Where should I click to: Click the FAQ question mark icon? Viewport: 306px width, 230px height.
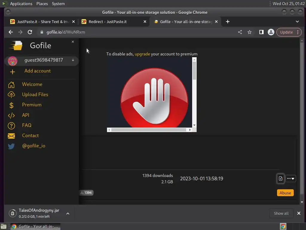click(x=11, y=126)
